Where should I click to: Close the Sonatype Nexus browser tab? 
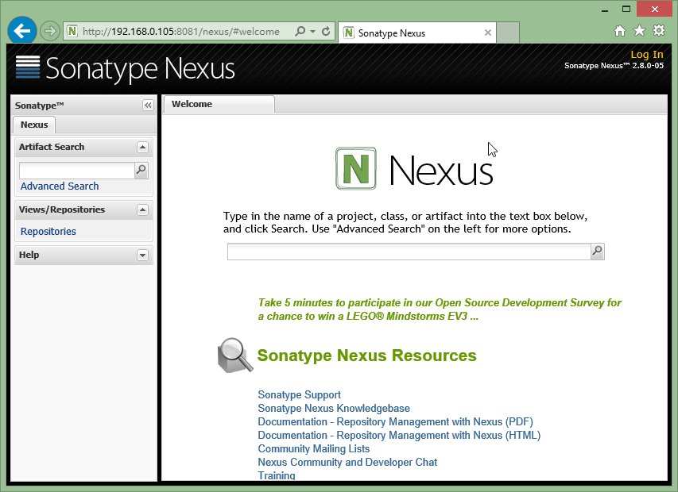[488, 33]
